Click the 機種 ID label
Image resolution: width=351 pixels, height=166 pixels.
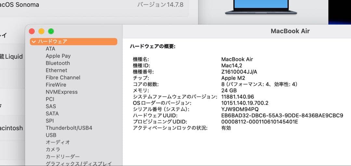coord(141,66)
